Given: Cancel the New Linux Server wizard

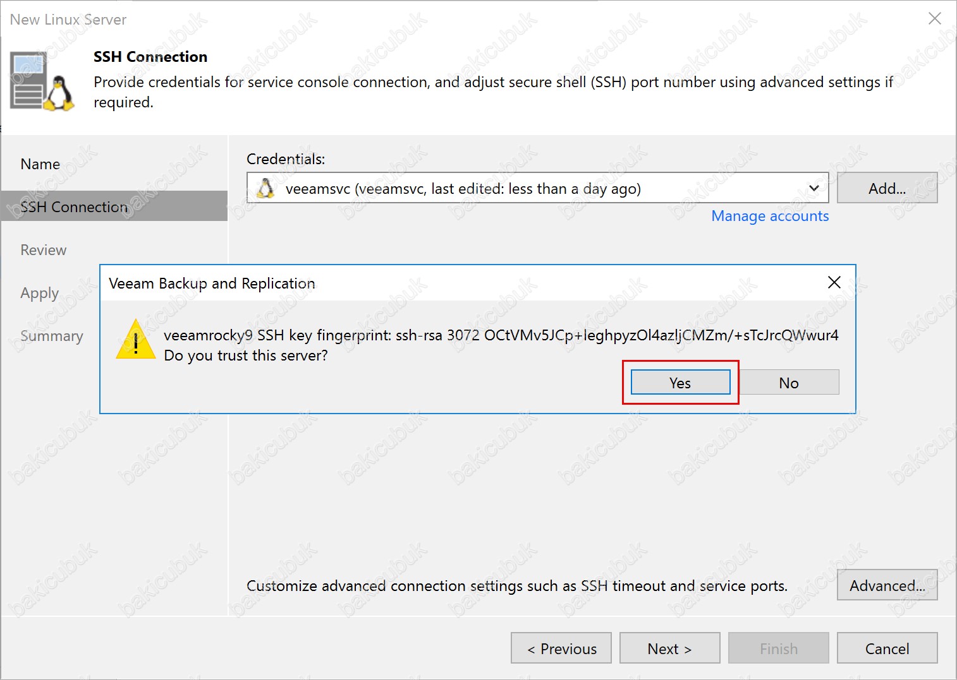Looking at the screenshot, I should (x=887, y=648).
